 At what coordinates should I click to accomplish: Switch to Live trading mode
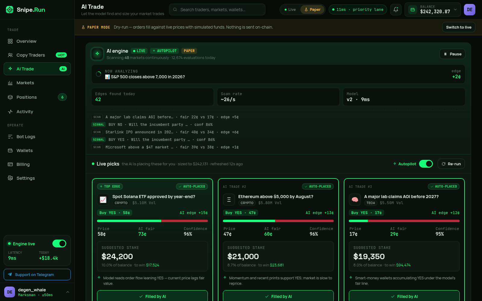click(x=290, y=10)
